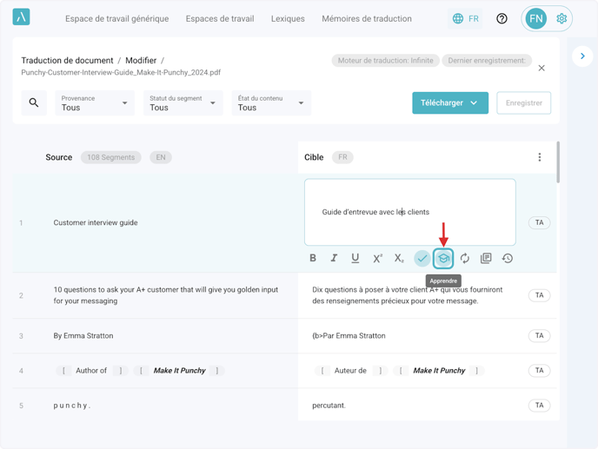Confirm segment with the checkmark toggle
The width and height of the screenshot is (598, 449).
click(422, 258)
